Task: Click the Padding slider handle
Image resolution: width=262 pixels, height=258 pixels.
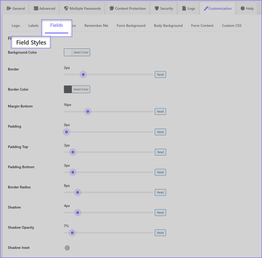Action: tap(67, 132)
